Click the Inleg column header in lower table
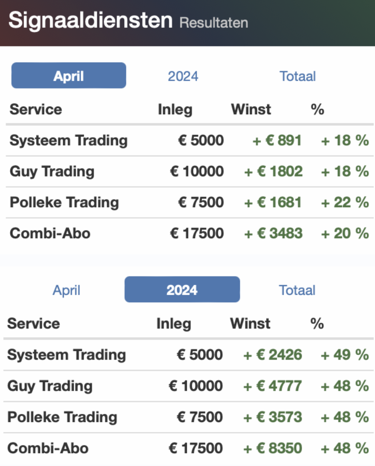375x466 pixels. tap(174, 324)
